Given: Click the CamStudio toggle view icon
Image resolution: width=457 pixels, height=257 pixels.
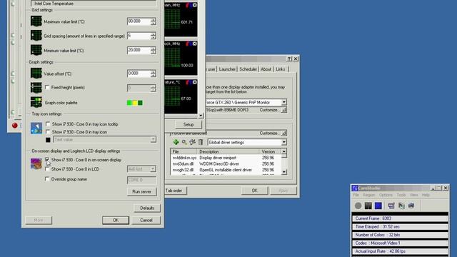Looking at the screenshot, I should 391,206.
